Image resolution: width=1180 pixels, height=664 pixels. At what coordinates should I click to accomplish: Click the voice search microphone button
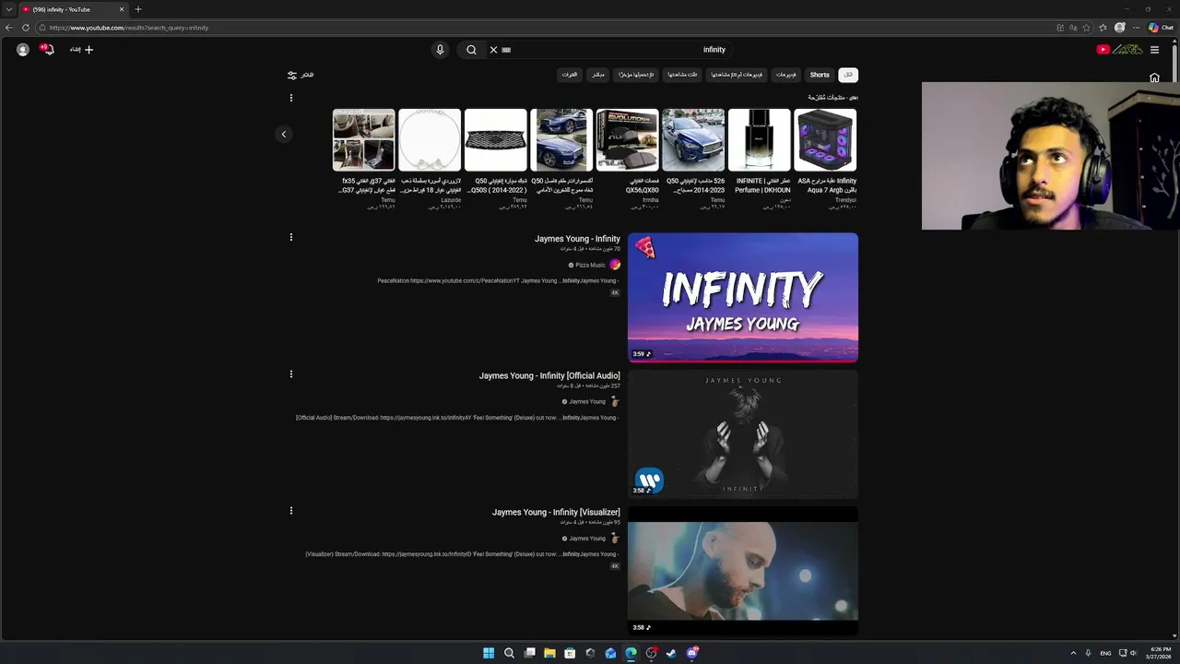[440, 50]
